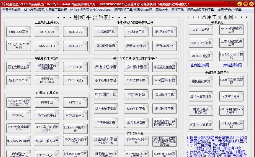The image size is (255, 157).
Task: Open 中兴V5下载
Action: [x=136, y=94]
